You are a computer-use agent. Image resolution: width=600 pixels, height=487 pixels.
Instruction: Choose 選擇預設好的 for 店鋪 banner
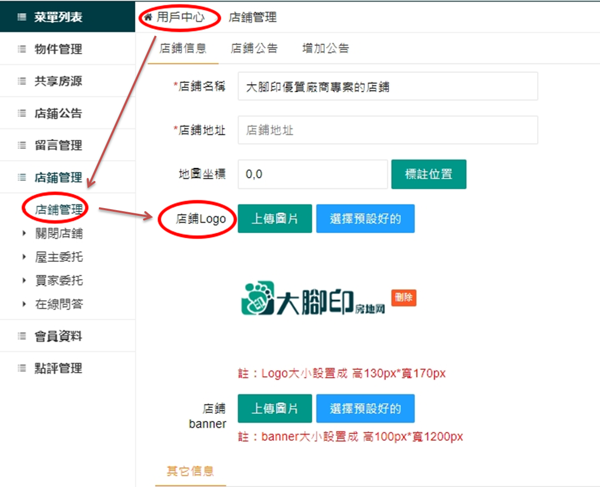click(x=365, y=409)
